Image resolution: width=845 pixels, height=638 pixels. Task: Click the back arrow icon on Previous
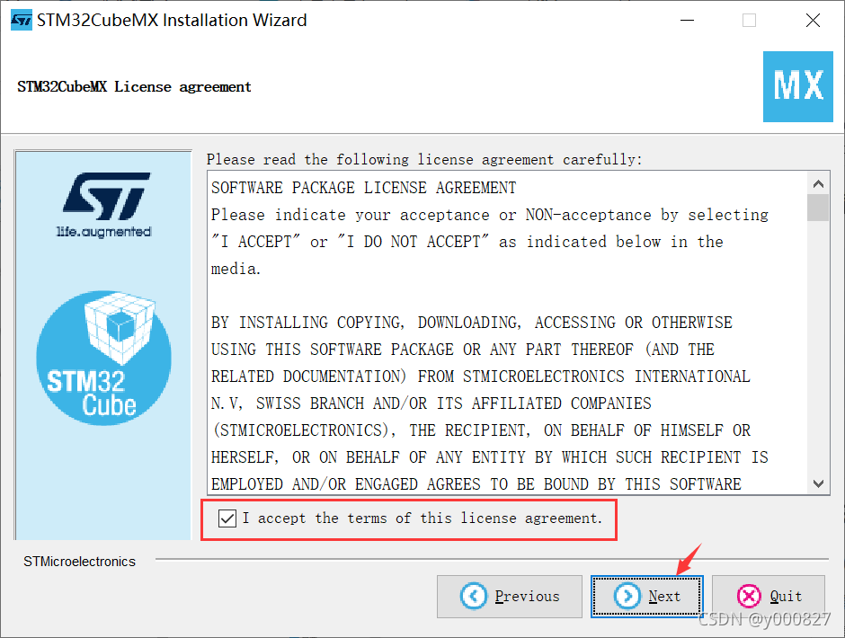tap(473, 596)
